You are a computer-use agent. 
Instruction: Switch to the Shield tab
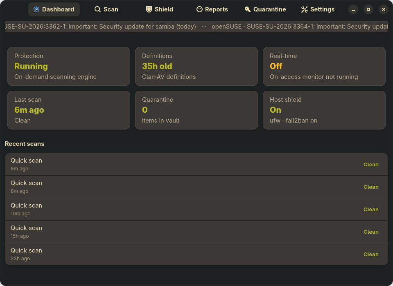(x=159, y=9)
